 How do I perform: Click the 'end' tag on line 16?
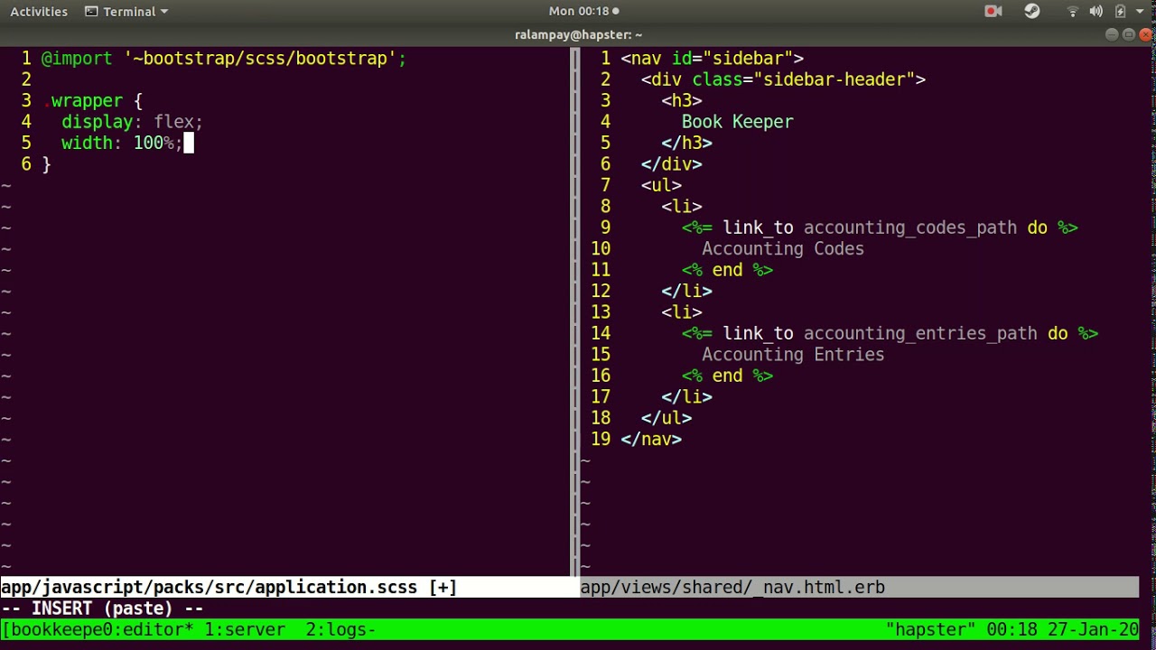click(x=727, y=376)
